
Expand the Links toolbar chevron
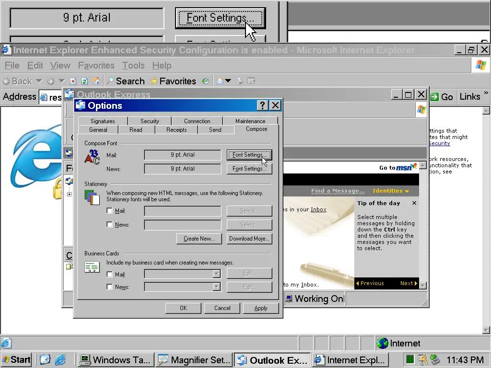click(486, 93)
